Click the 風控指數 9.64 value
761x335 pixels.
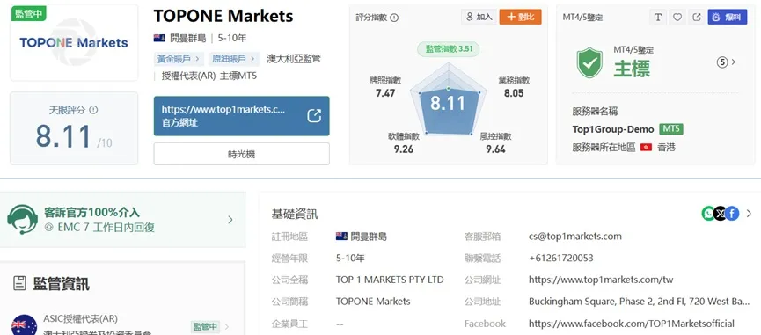(495, 149)
